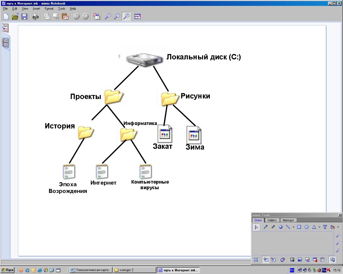
Task: Select the Eraser stamp tool in mimio Tools
Action: coord(281,227)
